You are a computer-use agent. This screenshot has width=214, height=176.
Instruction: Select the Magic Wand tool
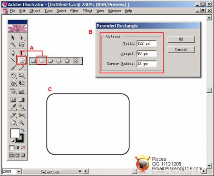(13, 44)
